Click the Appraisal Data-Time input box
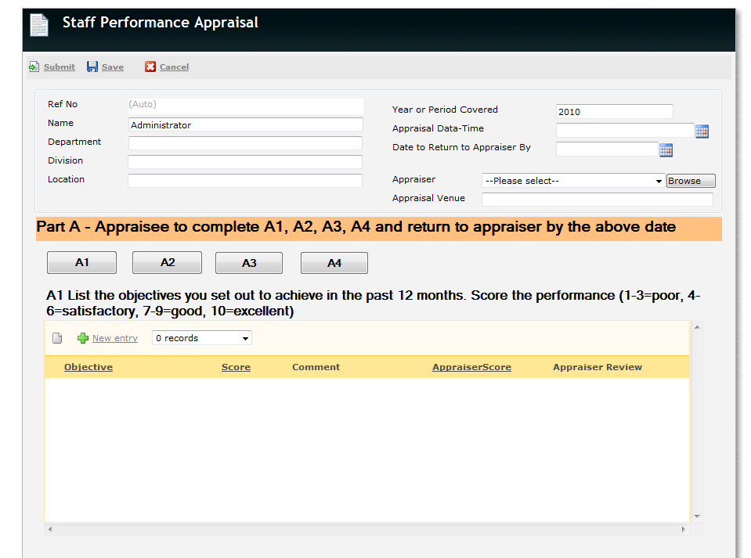Image resolution: width=751 pixels, height=558 pixels. click(625, 130)
